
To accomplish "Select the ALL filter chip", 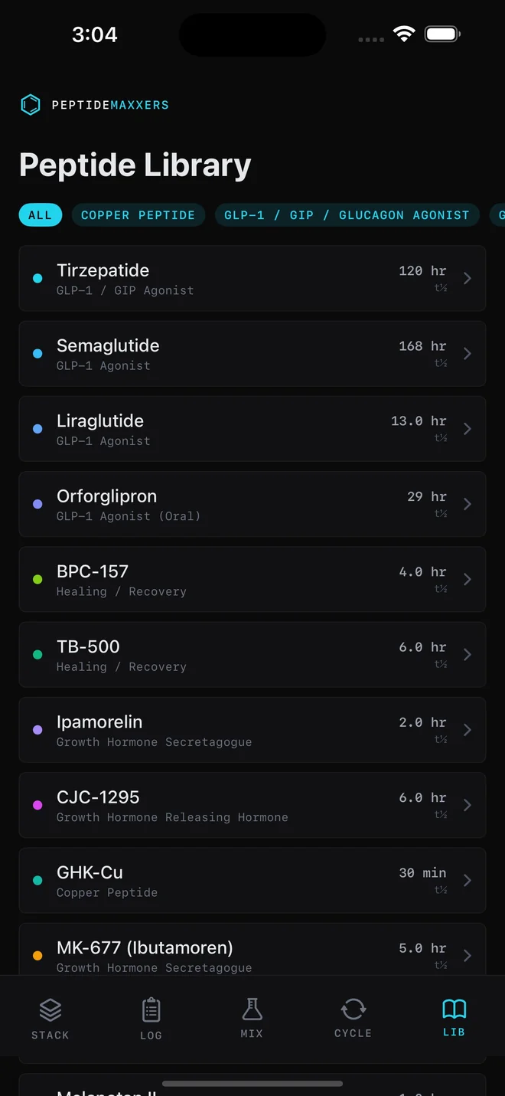I will [x=40, y=215].
